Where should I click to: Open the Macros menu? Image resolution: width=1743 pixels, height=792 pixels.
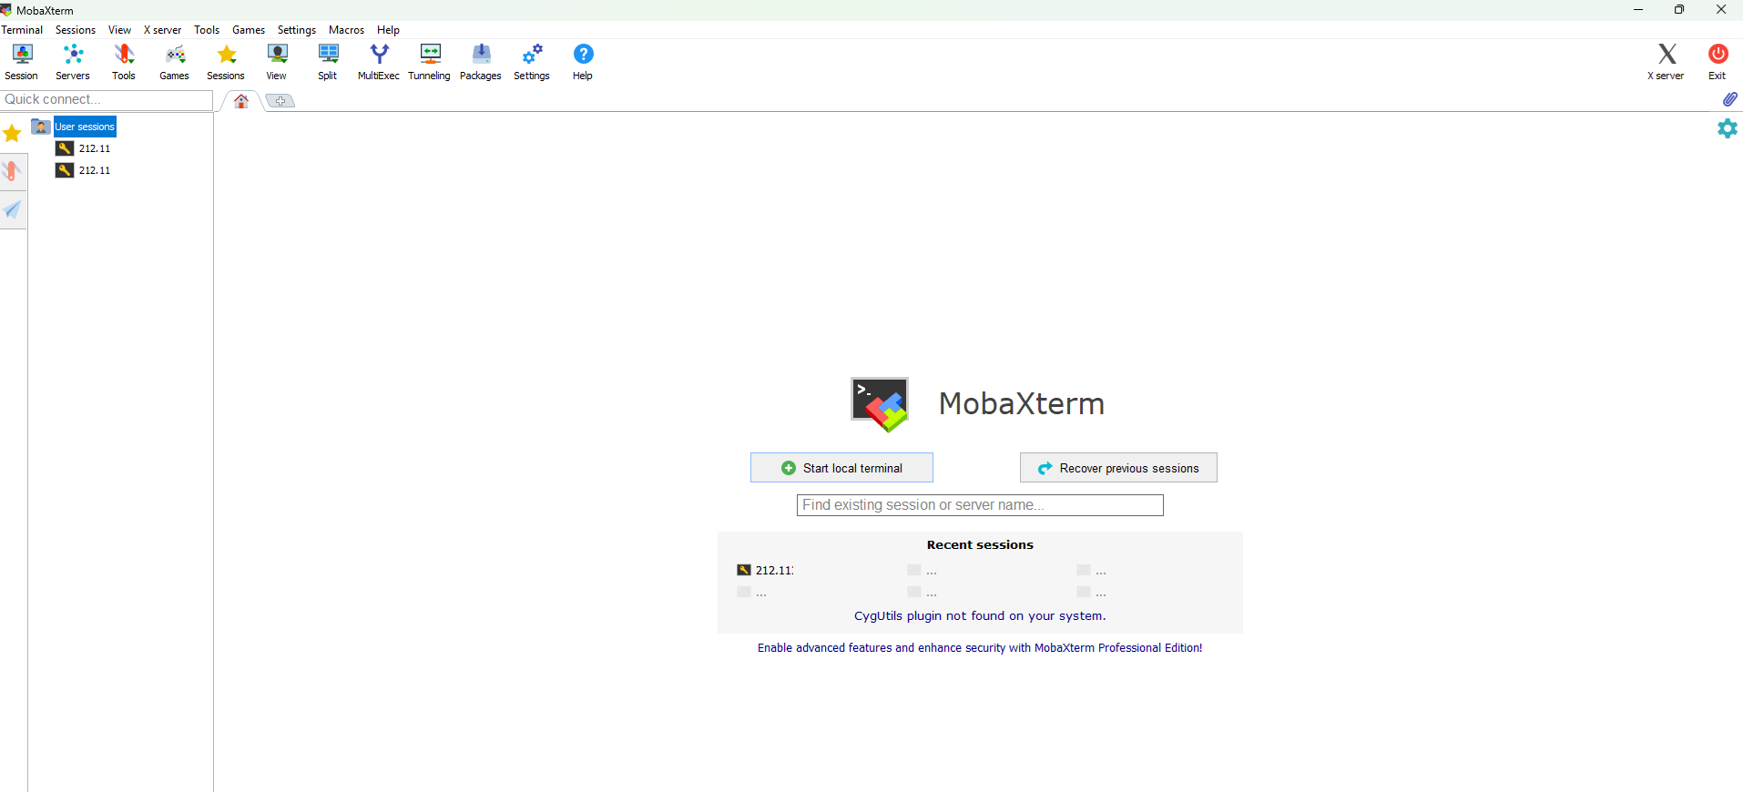pos(346,30)
